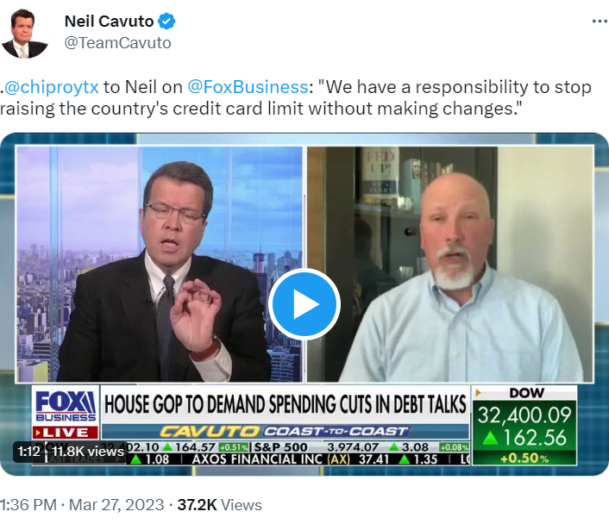Click the Cavuto Coast-to-Coast show banner

pyautogui.click(x=285, y=432)
